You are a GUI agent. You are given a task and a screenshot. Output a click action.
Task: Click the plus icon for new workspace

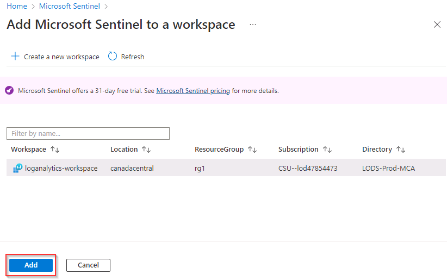tap(15, 56)
